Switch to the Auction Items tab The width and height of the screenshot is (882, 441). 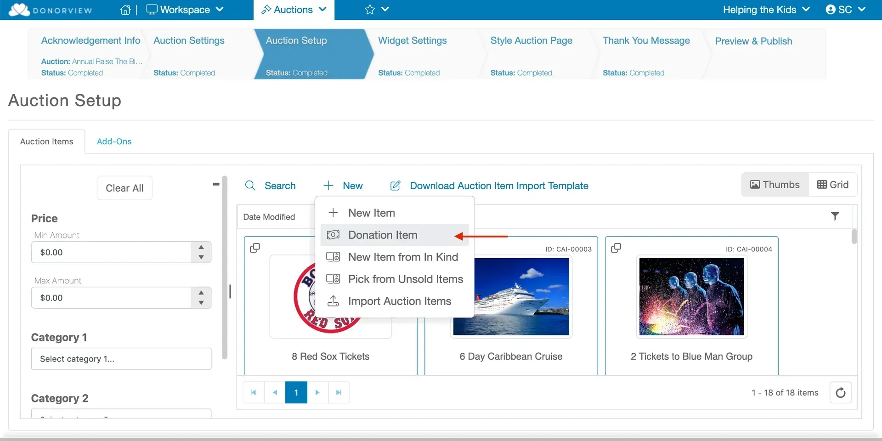tap(47, 141)
